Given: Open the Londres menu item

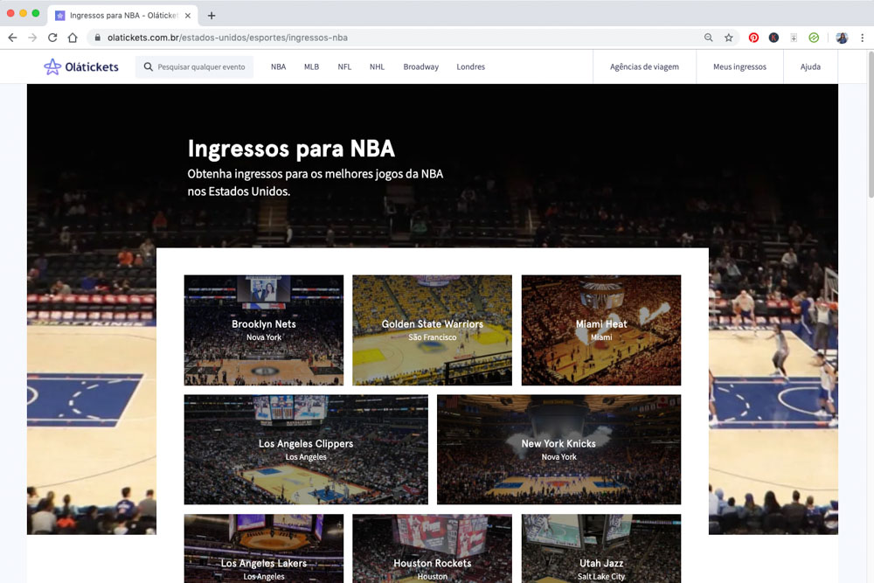Looking at the screenshot, I should click(470, 67).
